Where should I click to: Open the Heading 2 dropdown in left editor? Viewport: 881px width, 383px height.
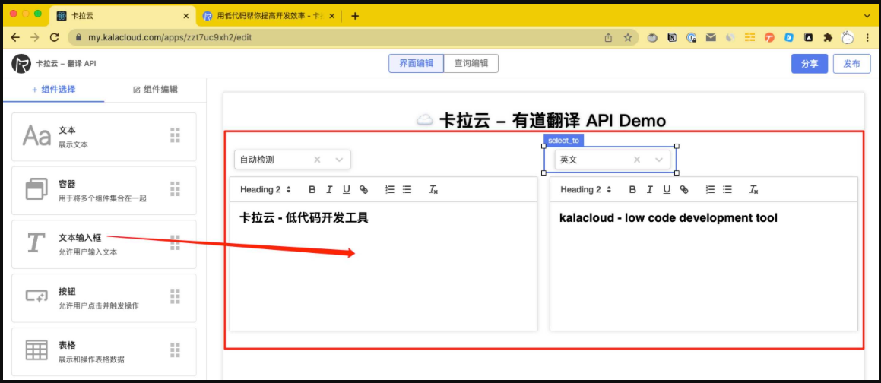pos(266,190)
